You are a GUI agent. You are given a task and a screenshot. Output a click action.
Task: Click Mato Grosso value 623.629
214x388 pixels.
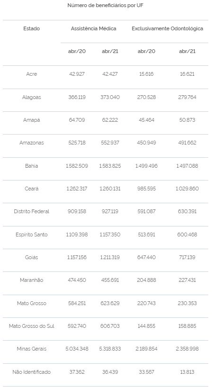110,303
